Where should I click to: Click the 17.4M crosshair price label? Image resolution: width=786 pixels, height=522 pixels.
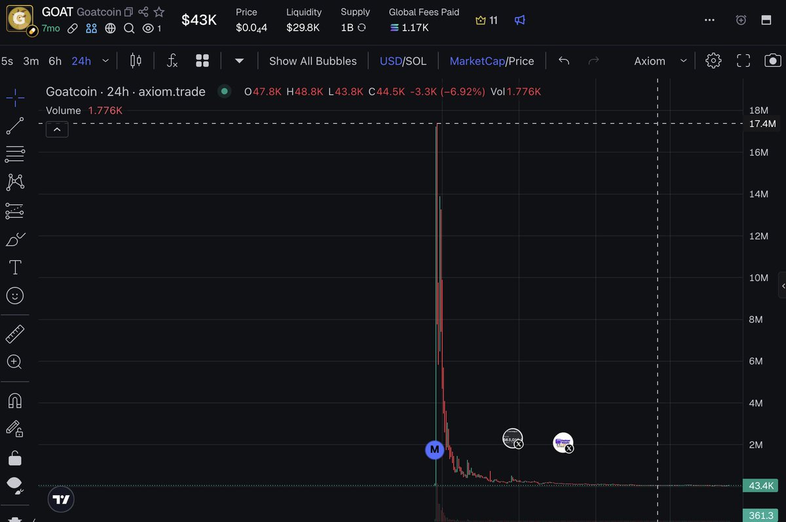tap(762, 124)
